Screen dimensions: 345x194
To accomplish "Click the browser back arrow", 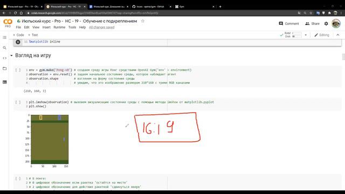I will coord(4,13).
